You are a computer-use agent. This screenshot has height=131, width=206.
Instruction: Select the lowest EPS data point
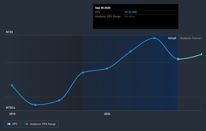[35, 105]
